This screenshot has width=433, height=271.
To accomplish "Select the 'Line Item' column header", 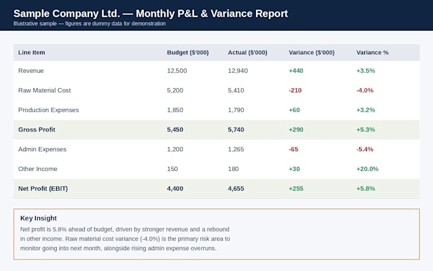I will point(31,52).
